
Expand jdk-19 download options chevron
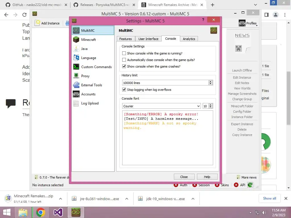[x=193, y=199]
